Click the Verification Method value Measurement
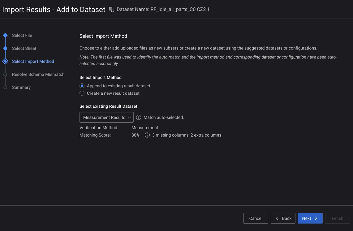This screenshot has height=231, width=353. point(145,128)
